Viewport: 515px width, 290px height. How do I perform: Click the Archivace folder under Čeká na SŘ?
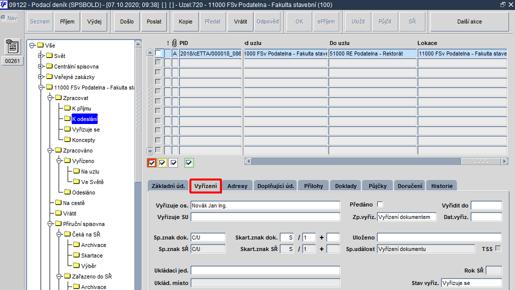93,245
